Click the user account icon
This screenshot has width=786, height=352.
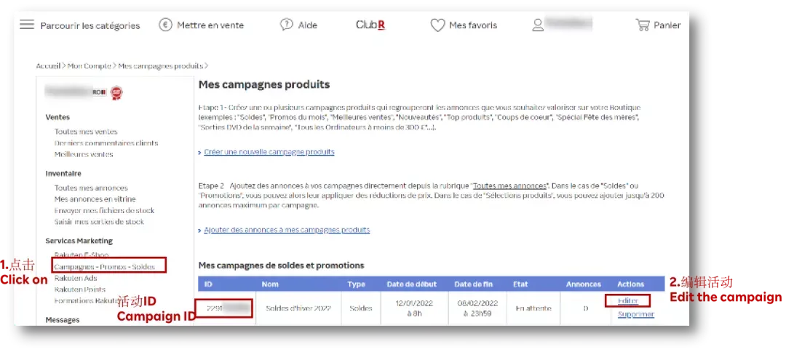coord(538,25)
